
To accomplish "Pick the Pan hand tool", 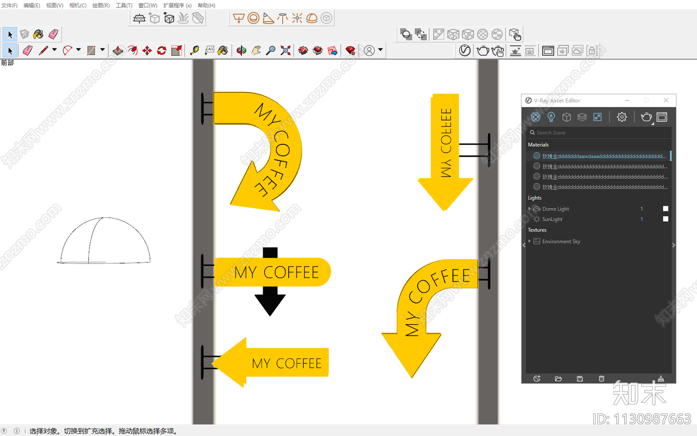I will [256, 50].
